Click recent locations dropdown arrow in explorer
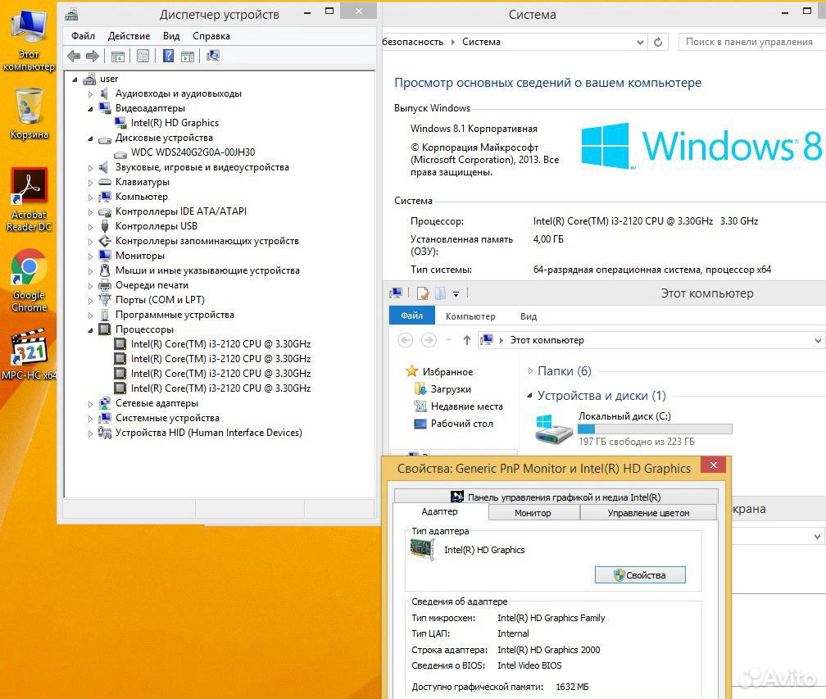Screen dimensions: 826x699 coord(448,341)
